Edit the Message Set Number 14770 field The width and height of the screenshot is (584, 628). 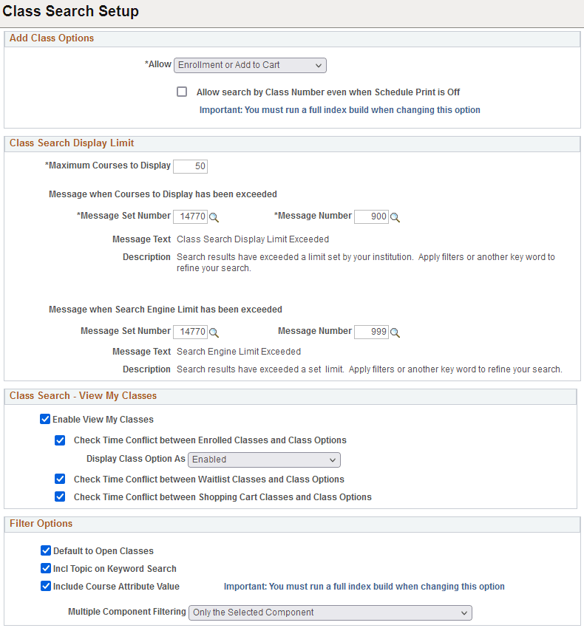point(191,216)
